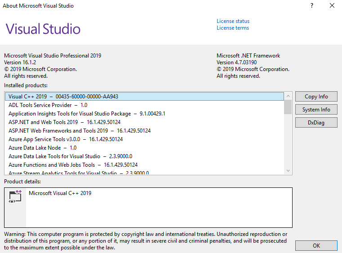This screenshot has width=342, height=253.
Task: Select the Visual C++ 2019 product row
Action: point(144,97)
